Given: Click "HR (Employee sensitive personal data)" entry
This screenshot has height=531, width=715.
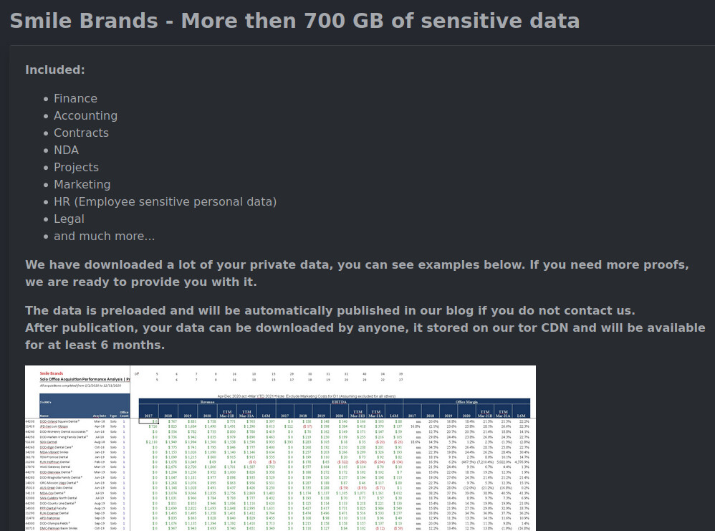Looking at the screenshot, I should [165, 201].
